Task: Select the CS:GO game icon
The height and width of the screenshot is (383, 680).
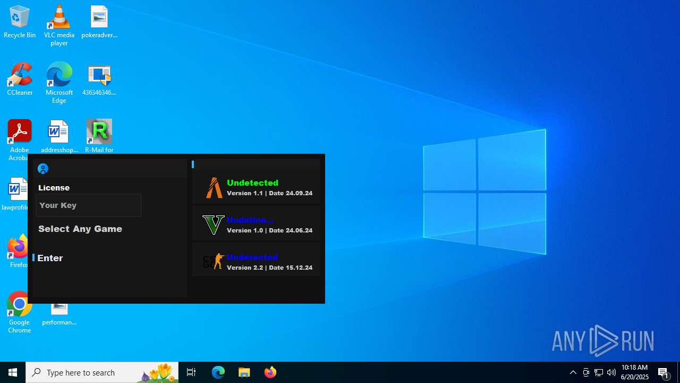Action: click(214, 261)
